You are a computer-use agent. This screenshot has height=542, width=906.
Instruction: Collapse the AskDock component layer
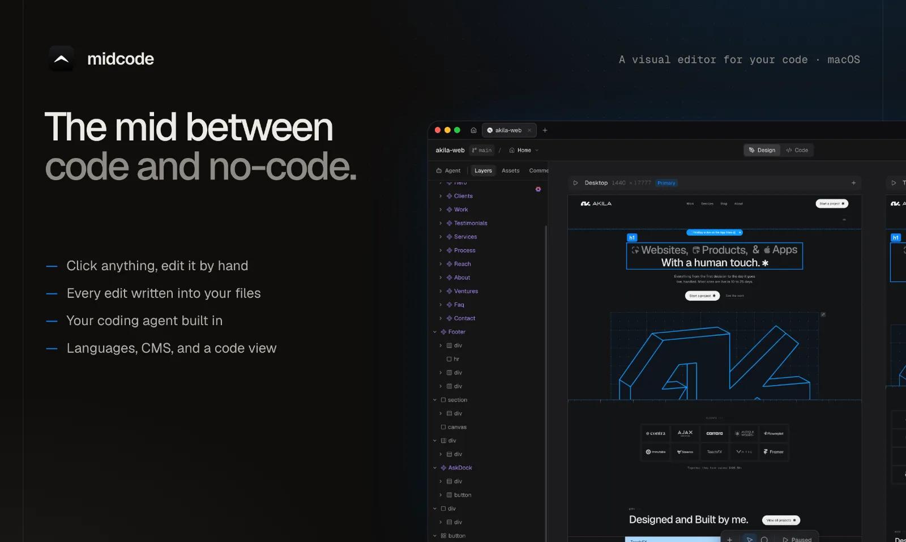click(435, 468)
